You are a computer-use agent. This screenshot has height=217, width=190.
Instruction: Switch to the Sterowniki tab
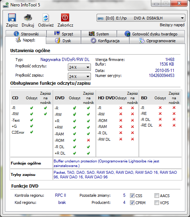click(26, 34)
